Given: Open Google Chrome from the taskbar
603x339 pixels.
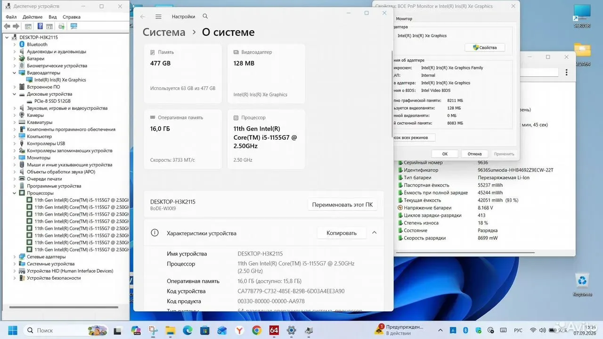Looking at the screenshot, I should [x=257, y=331].
